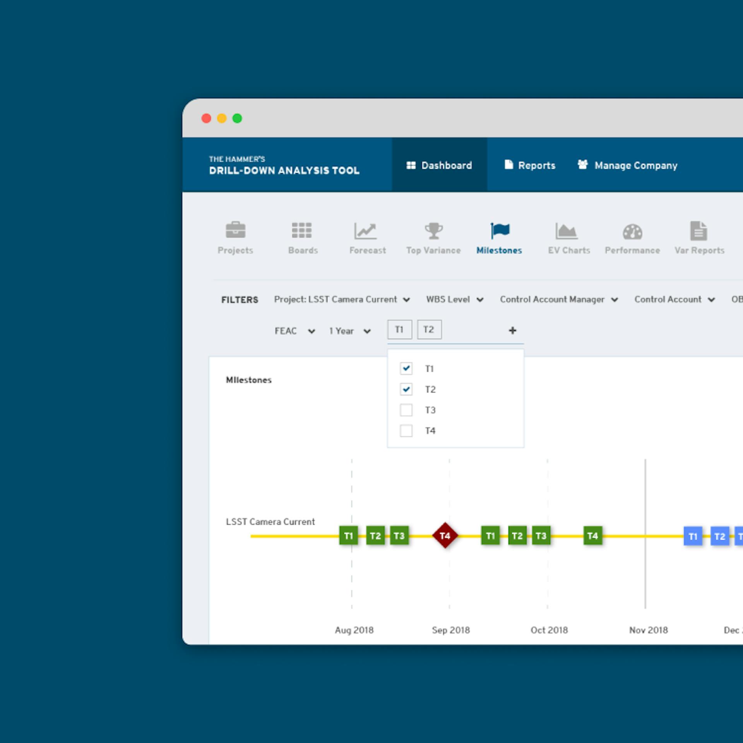Click the red close window button
The width and height of the screenshot is (743, 743).
[206, 118]
